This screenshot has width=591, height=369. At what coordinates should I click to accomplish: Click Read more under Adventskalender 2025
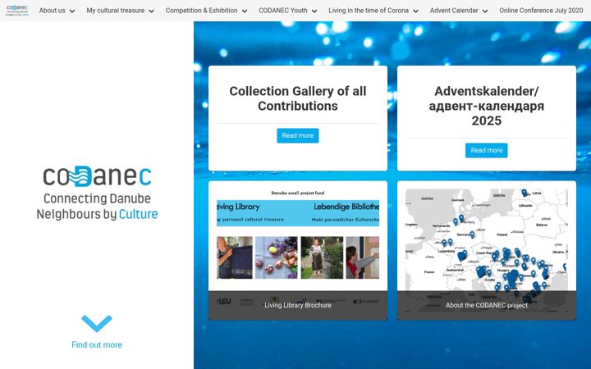click(486, 150)
